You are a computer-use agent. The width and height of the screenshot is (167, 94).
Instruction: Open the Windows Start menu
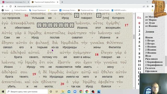point(3,92)
